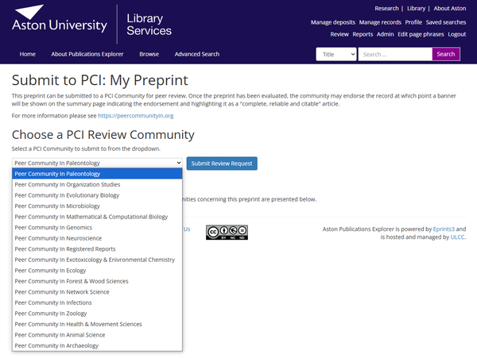This screenshot has height=358, width=477.
Task: Follow the About Aston link
Action: pos(450,9)
